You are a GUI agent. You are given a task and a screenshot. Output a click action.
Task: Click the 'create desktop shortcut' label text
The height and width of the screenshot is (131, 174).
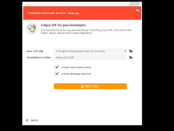[x=76, y=74]
